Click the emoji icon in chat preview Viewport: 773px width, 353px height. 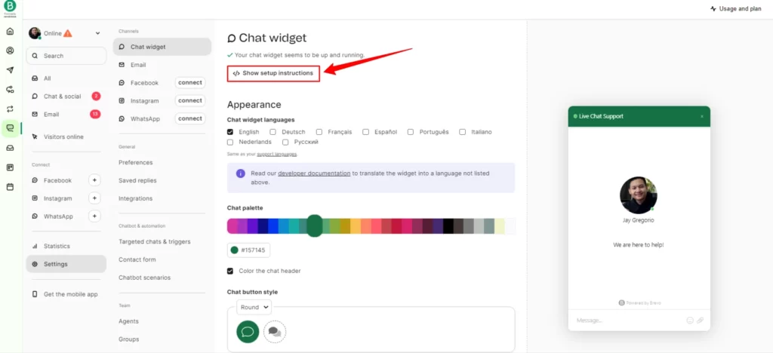[690, 321]
